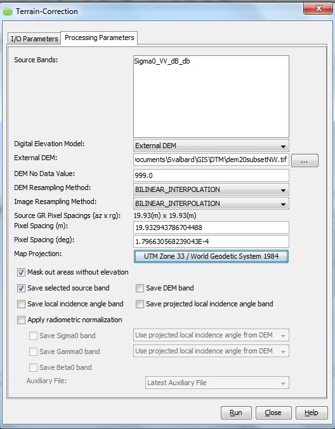Click the Source Bands label
Screen dimensions: 335x429
pyautogui.click(x=36, y=60)
